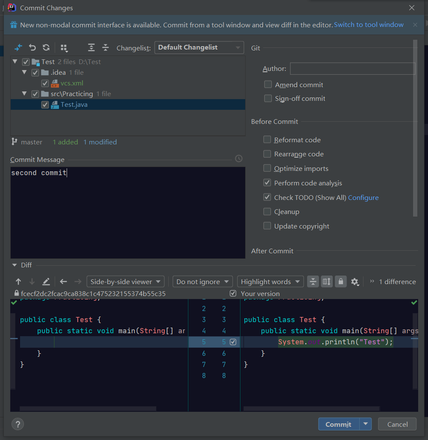Disable the Check TODO checkbox
The height and width of the screenshot is (440, 428).
267,197
